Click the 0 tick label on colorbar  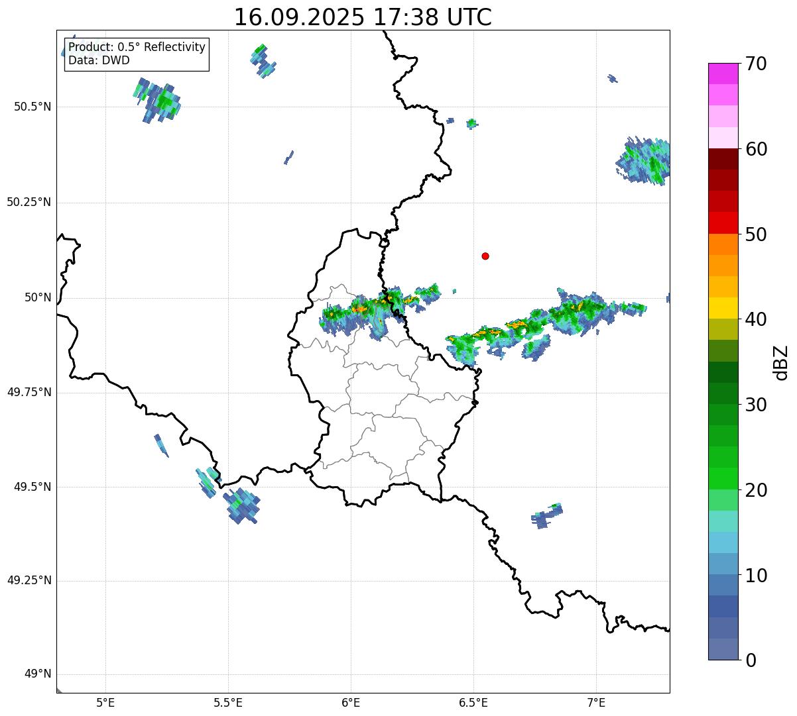[x=751, y=660]
